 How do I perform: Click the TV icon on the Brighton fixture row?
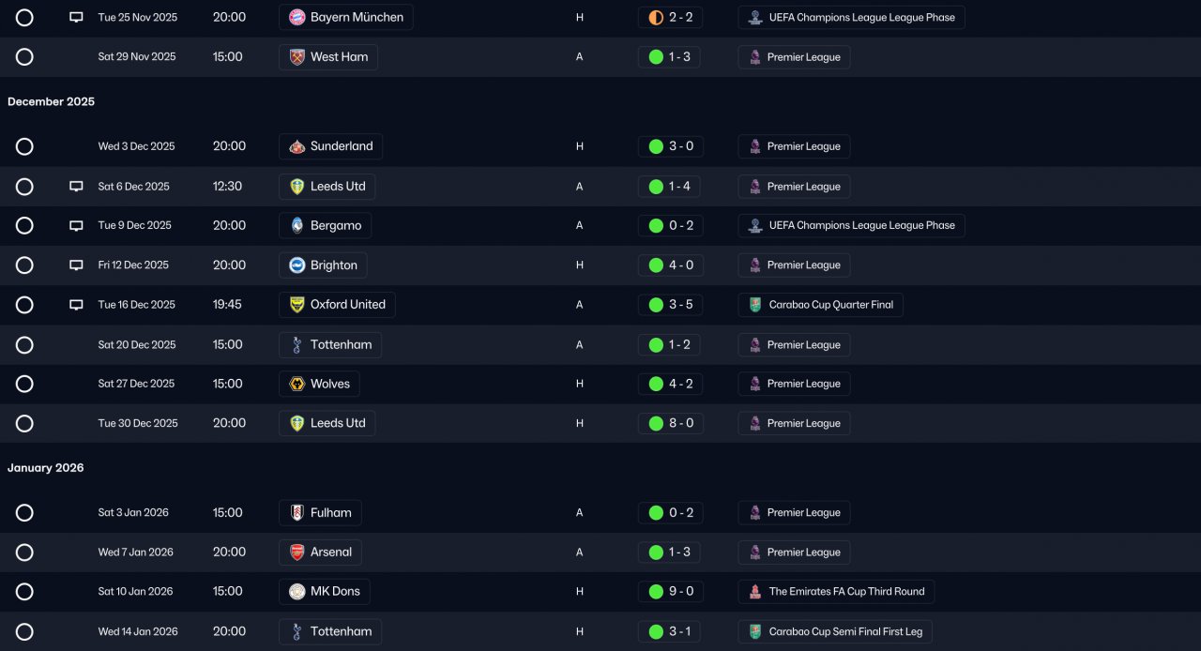(76, 265)
